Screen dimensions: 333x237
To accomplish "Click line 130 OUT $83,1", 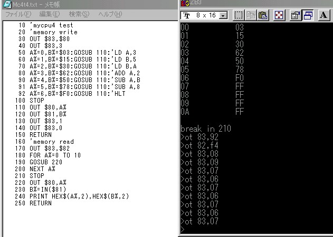I will point(39,121).
